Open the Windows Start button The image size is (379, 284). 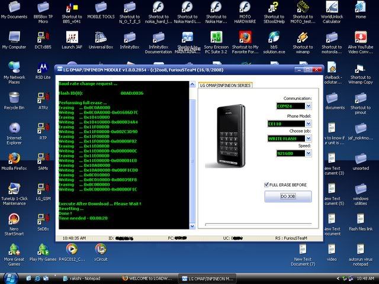tap(9, 278)
